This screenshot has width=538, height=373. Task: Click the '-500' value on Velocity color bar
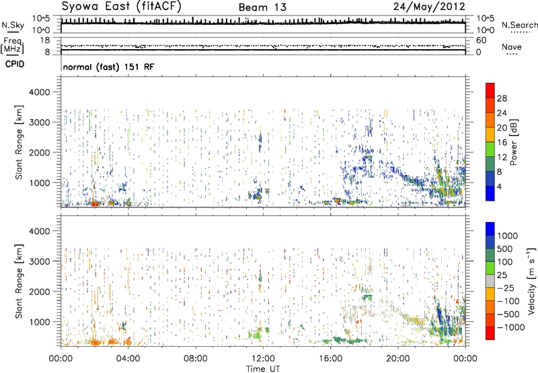coord(507,314)
